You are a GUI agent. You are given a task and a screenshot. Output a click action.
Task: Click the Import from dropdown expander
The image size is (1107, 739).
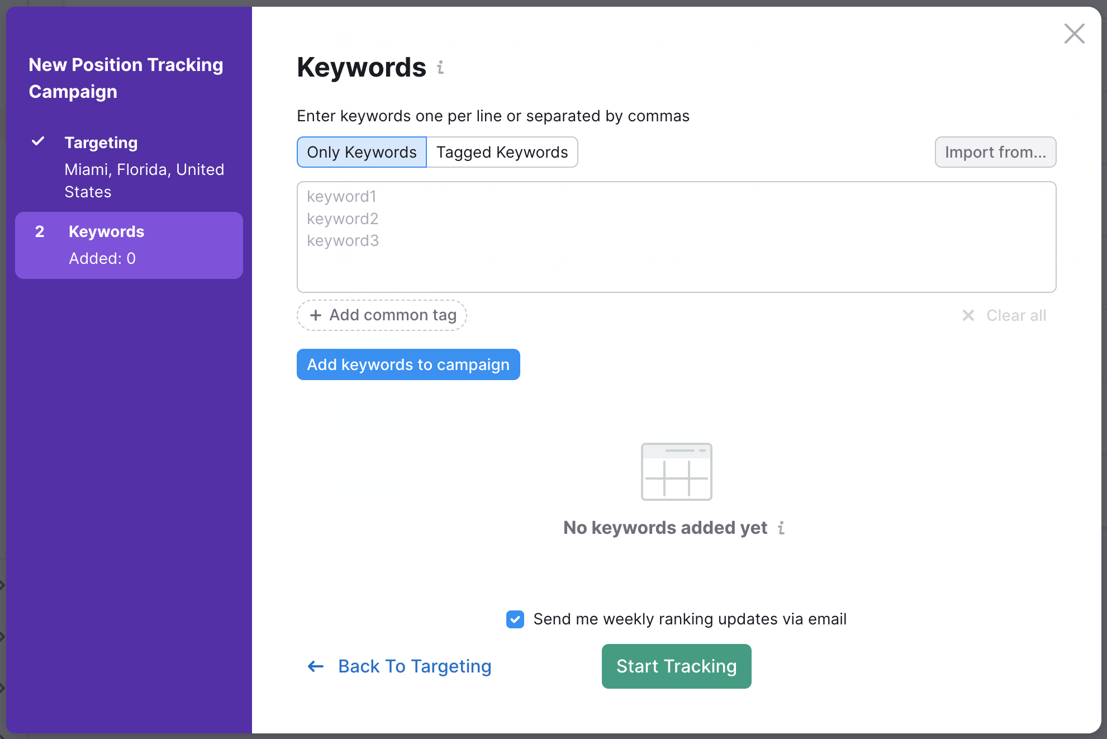(995, 151)
